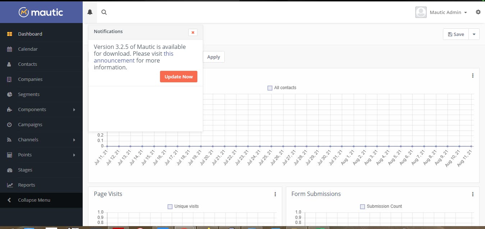Switch to the Dashboard section

tap(30, 34)
